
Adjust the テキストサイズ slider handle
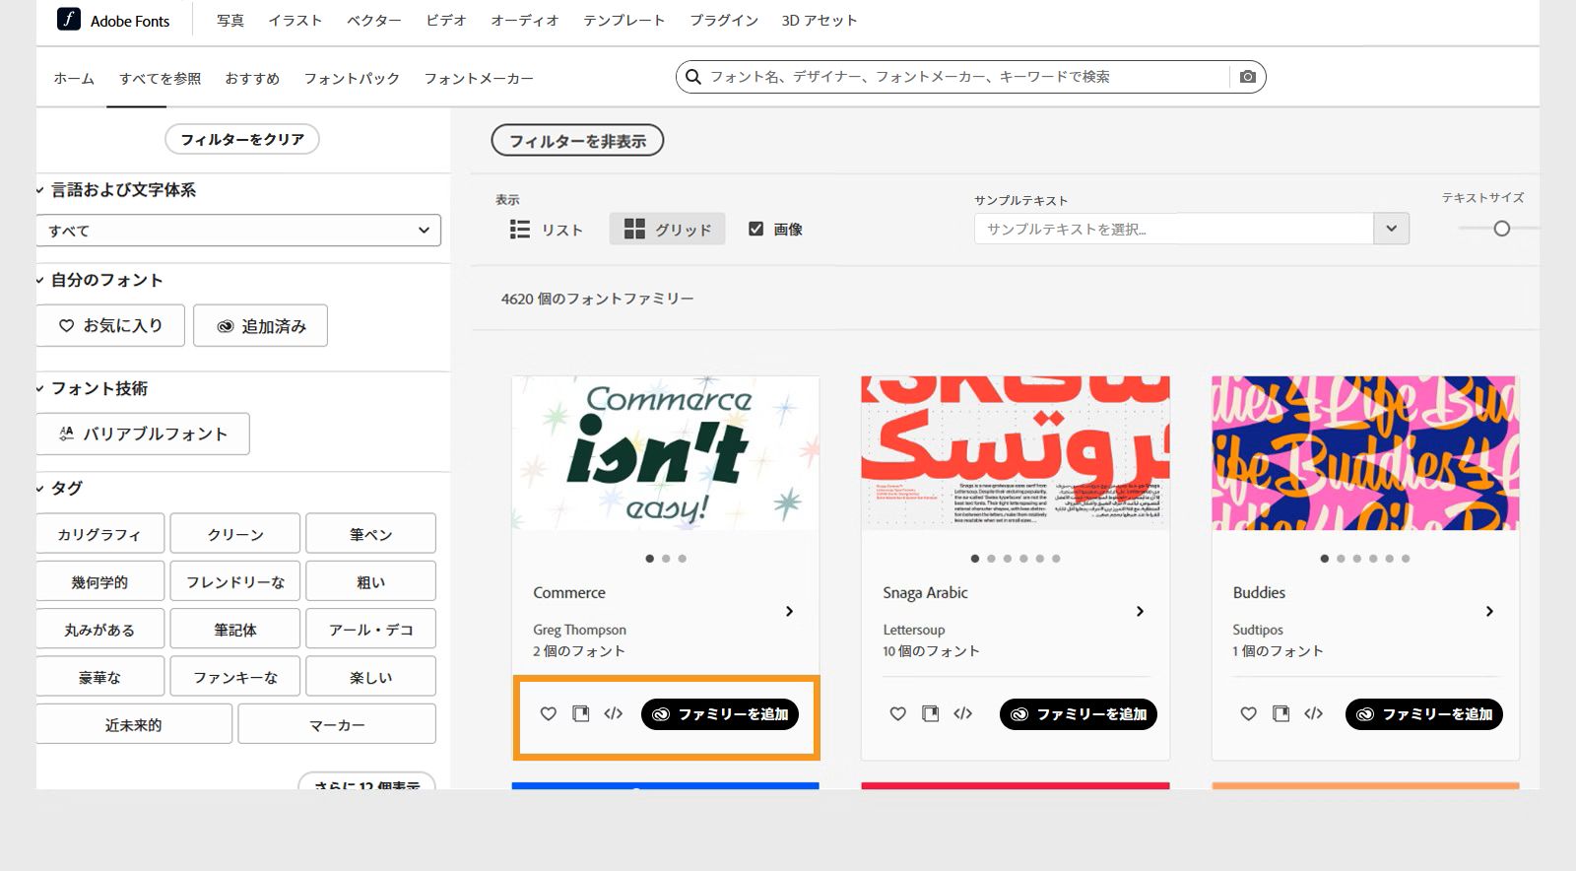(1502, 229)
